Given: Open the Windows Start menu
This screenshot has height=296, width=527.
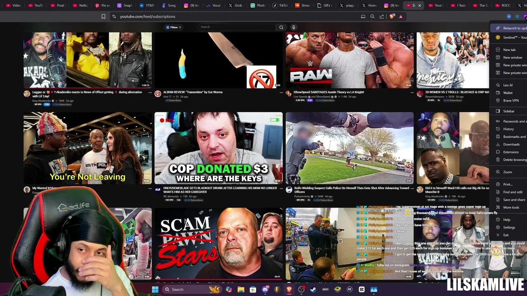Looking at the screenshot, I should 155,289.
